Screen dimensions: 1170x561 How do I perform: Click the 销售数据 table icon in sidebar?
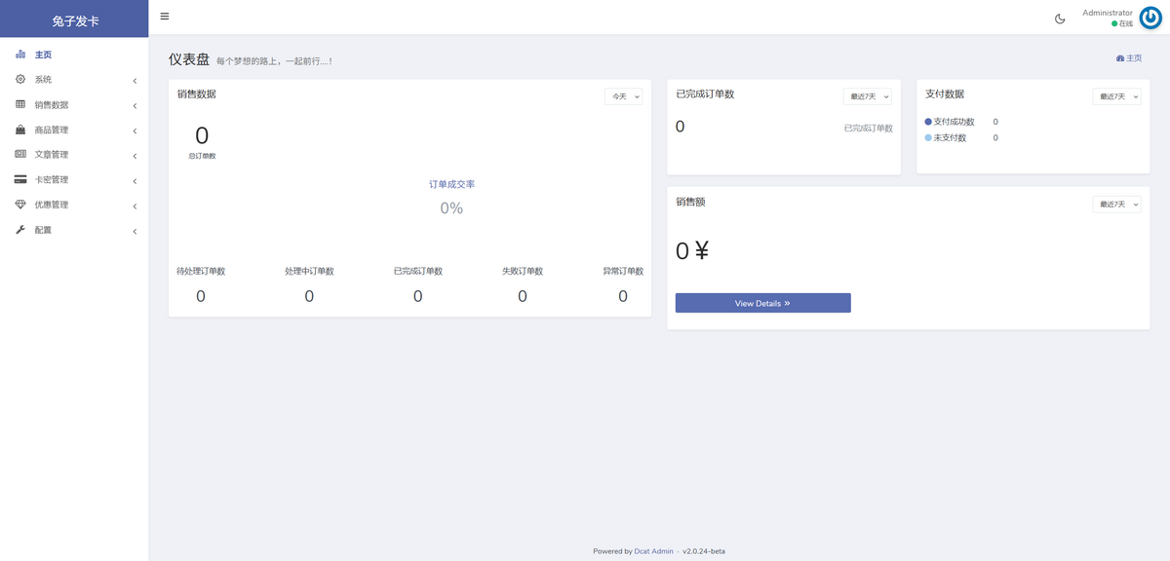20,104
